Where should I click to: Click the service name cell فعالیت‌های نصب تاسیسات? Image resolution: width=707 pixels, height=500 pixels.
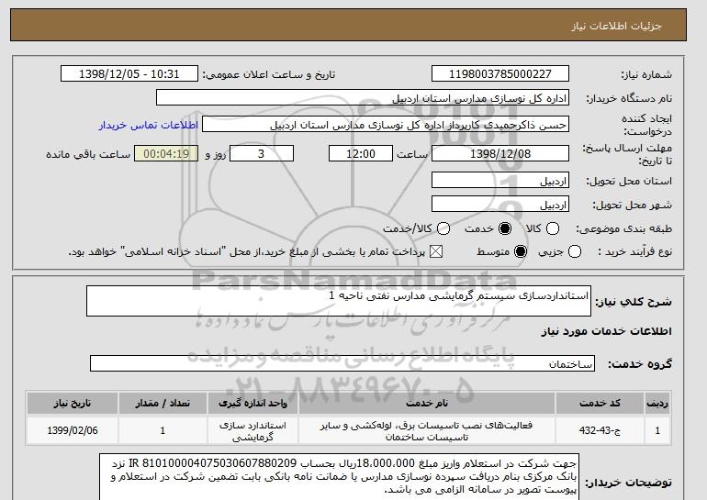427,430
